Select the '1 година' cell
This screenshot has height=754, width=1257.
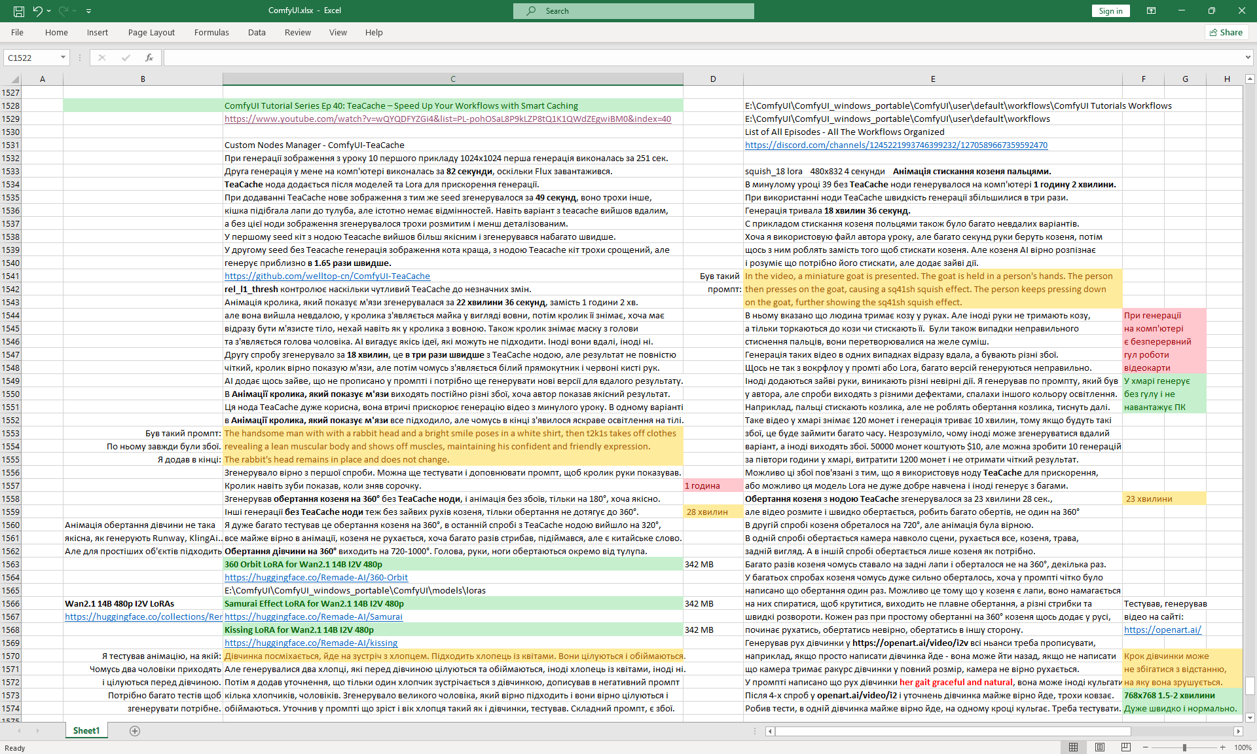[x=713, y=485]
